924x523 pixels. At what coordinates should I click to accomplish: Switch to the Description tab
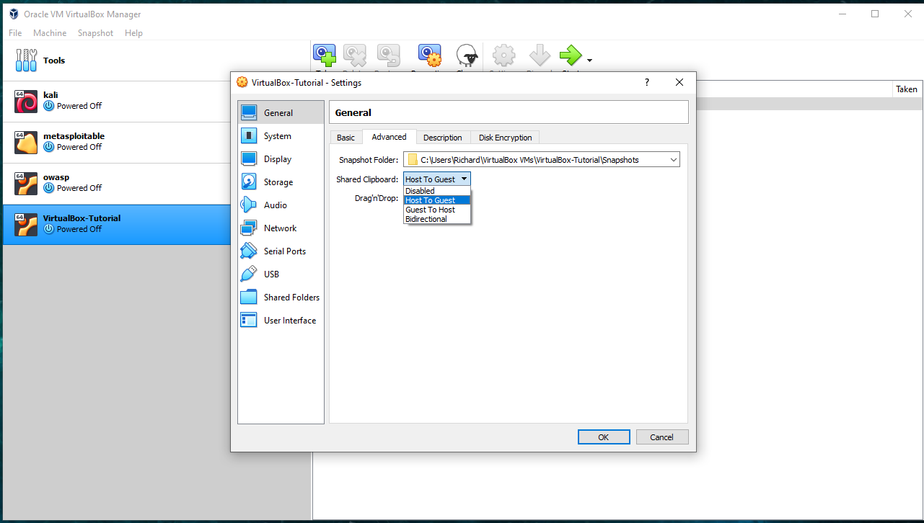(443, 138)
